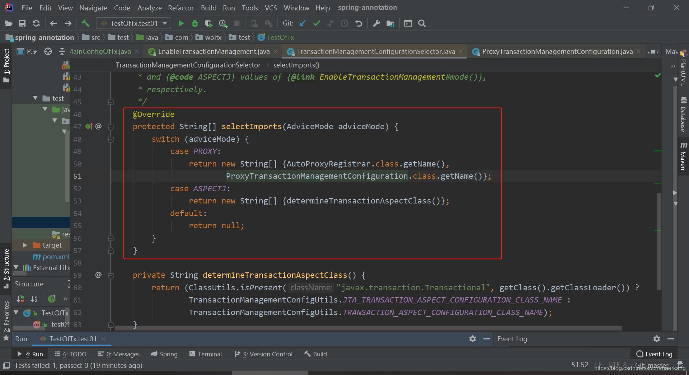The image size is (689, 375).
Task: Switch to ProxyTransactionManagementConfiguration.java tab
Action: [557, 52]
